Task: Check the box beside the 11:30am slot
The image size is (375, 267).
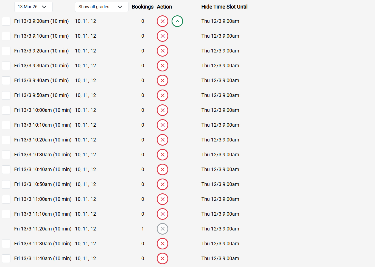Action: 6,244
